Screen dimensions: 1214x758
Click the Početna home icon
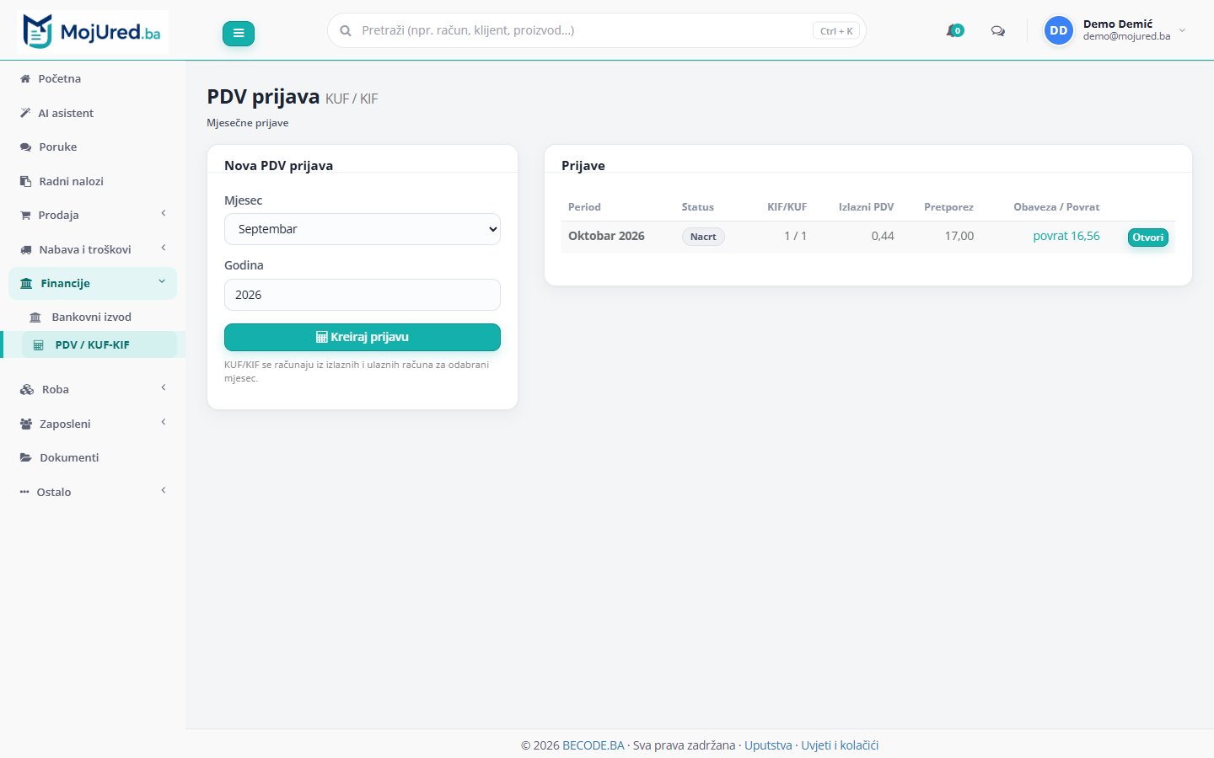point(25,78)
